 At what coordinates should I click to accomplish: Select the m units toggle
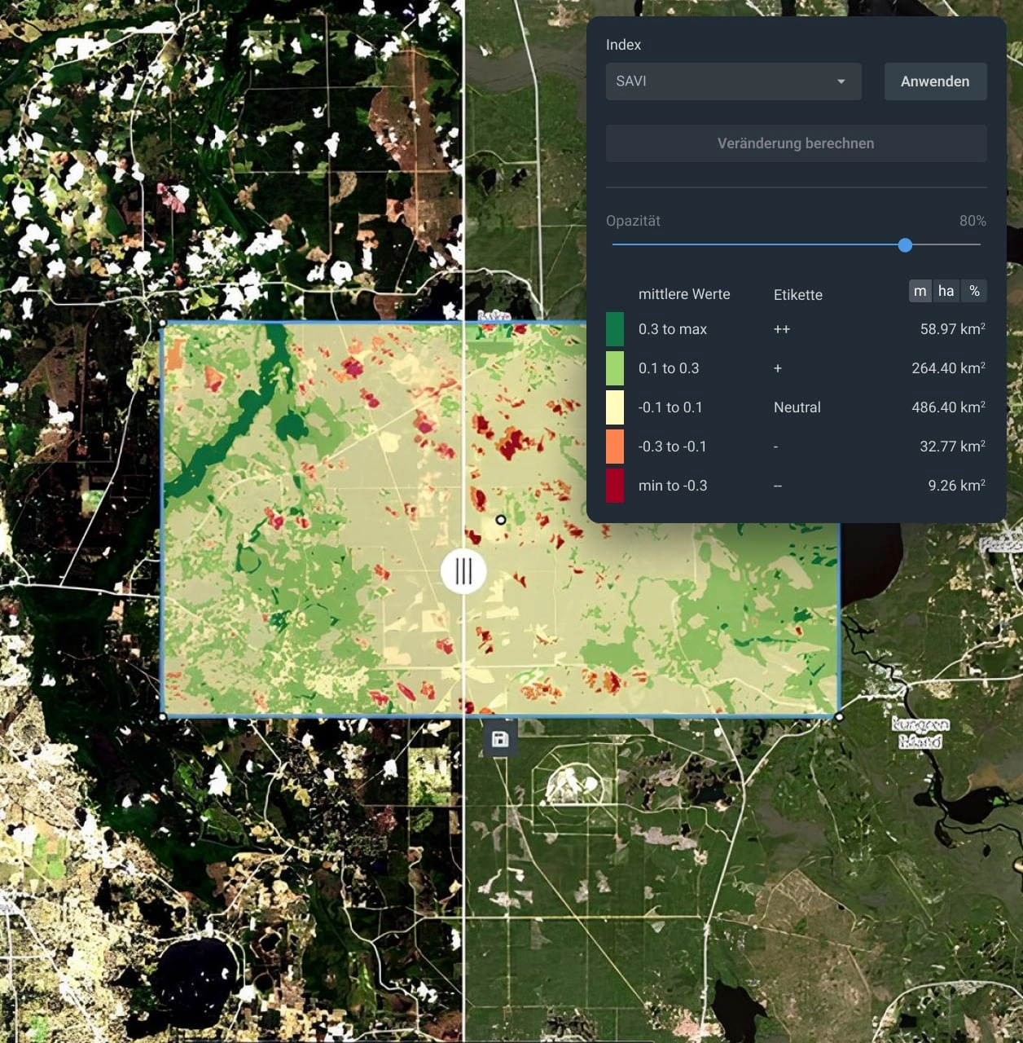pos(920,291)
